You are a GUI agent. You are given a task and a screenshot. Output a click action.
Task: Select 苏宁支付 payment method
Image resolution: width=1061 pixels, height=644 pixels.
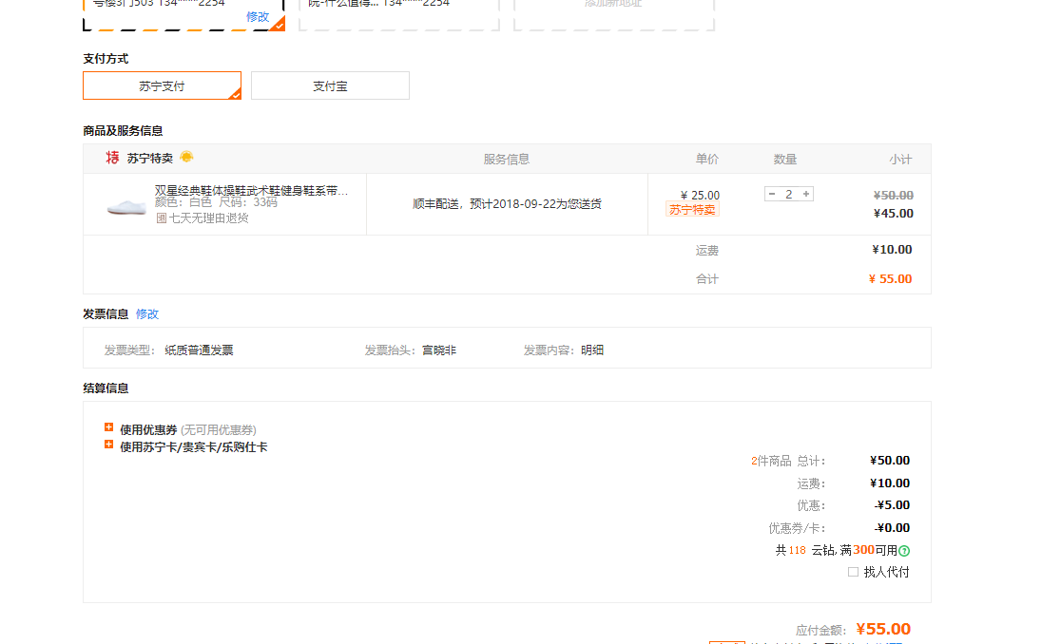pos(162,85)
